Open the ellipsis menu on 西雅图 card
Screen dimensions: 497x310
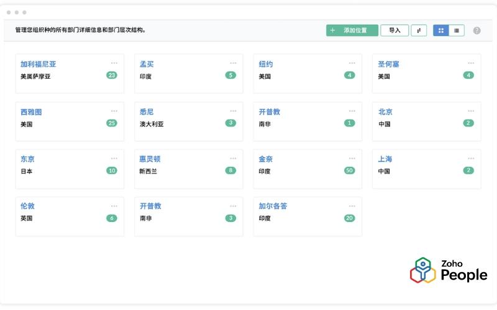(x=114, y=111)
